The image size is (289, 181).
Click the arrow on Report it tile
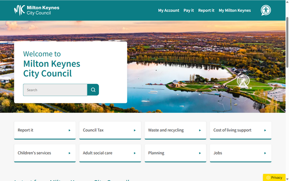tap(70, 130)
